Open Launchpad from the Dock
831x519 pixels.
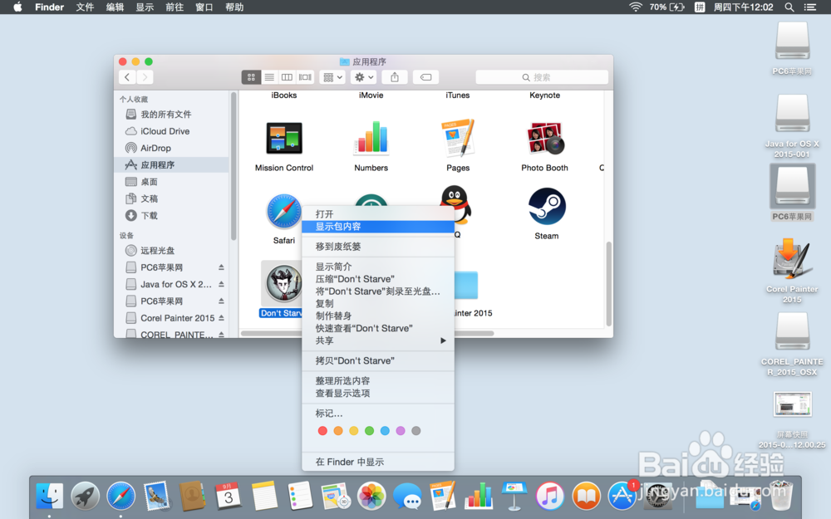coord(86,496)
